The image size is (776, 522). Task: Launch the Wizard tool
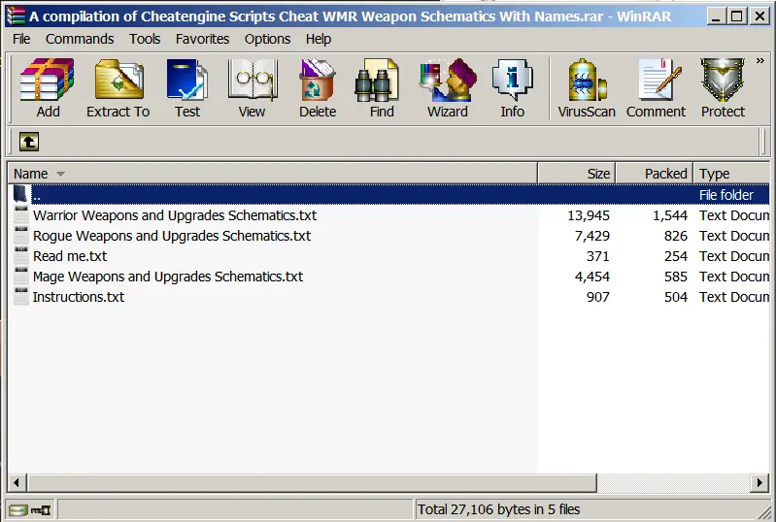(448, 88)
